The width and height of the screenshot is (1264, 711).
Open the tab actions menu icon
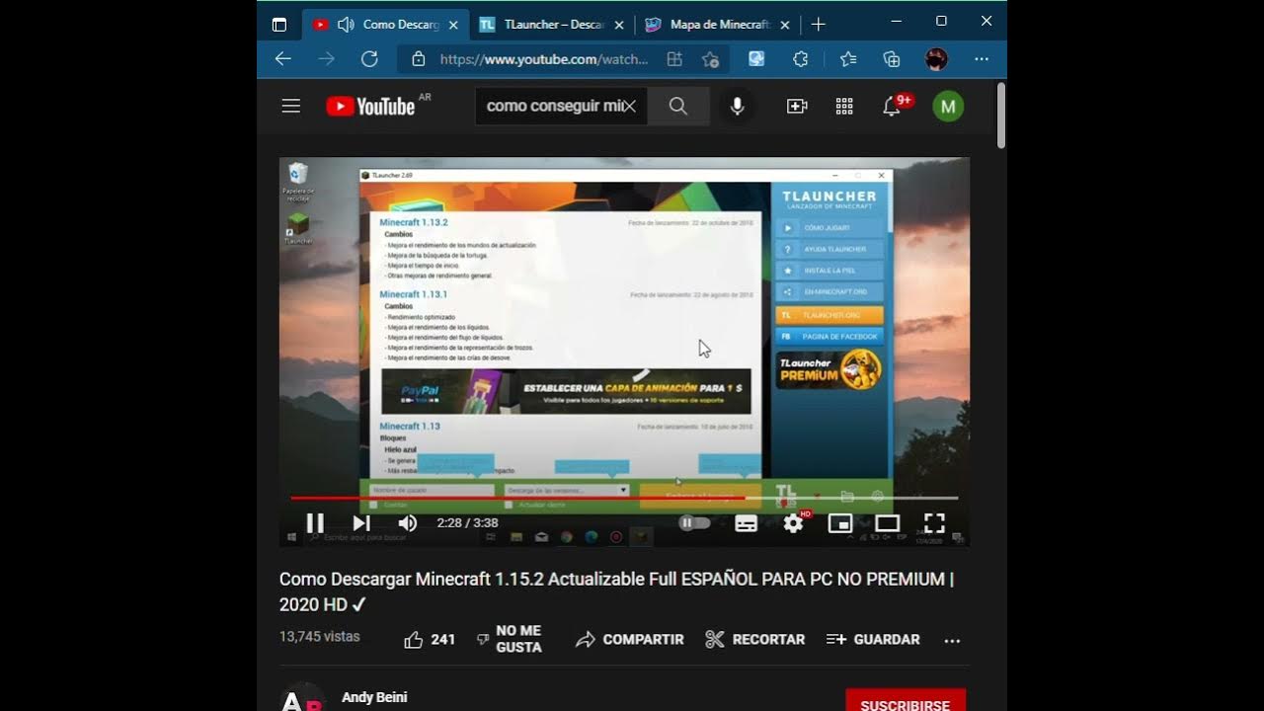(279, 25)
